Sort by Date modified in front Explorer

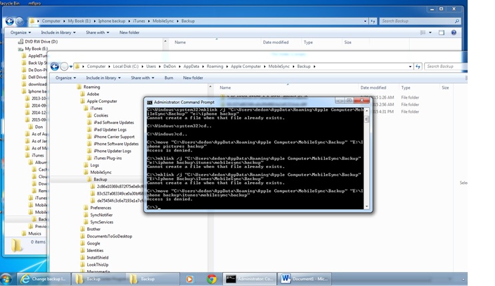[x=373, y=87]
